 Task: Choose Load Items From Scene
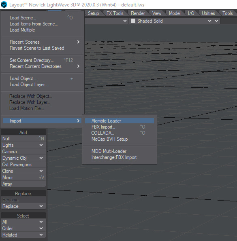click(x=43, y=24)
